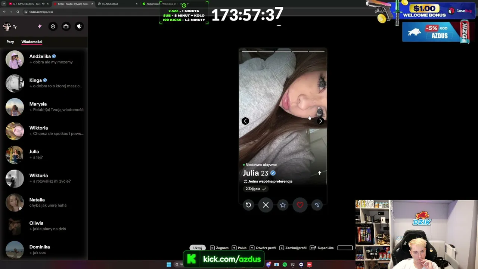Click the paper plane send icon
478x269 pixels.
point(317,205)
